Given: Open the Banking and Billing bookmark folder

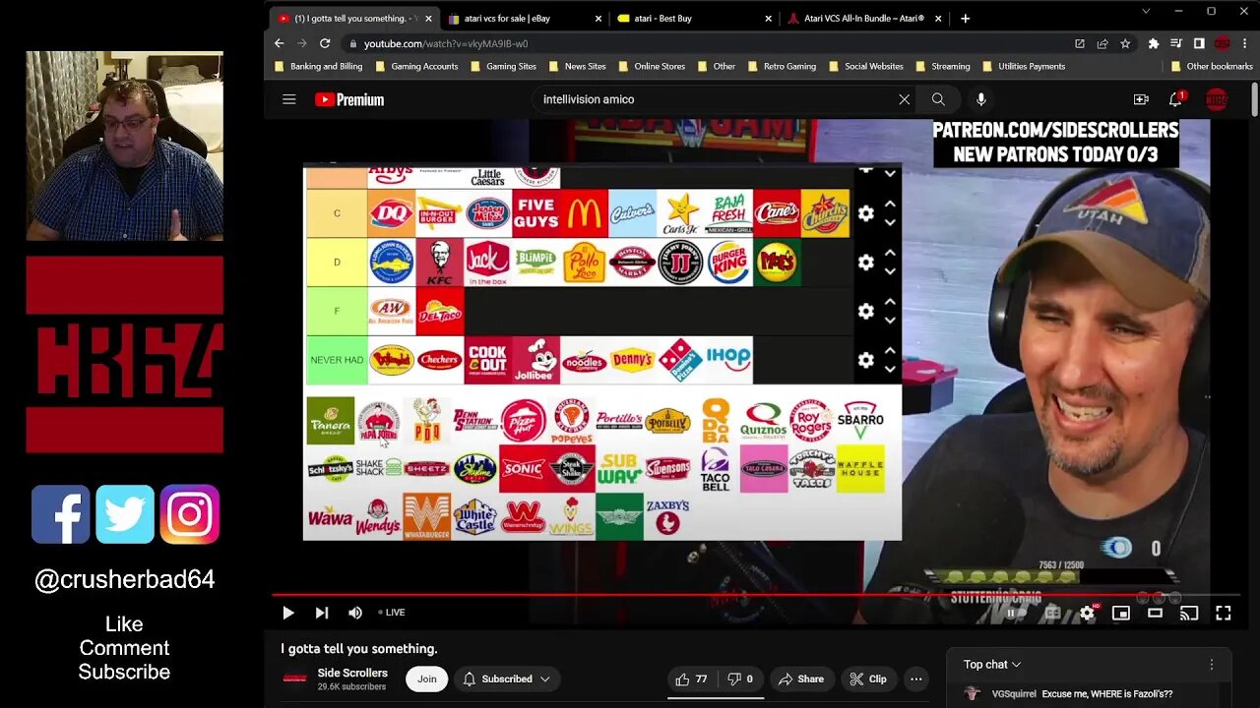Looking at the screenshot, I should 318,66.
